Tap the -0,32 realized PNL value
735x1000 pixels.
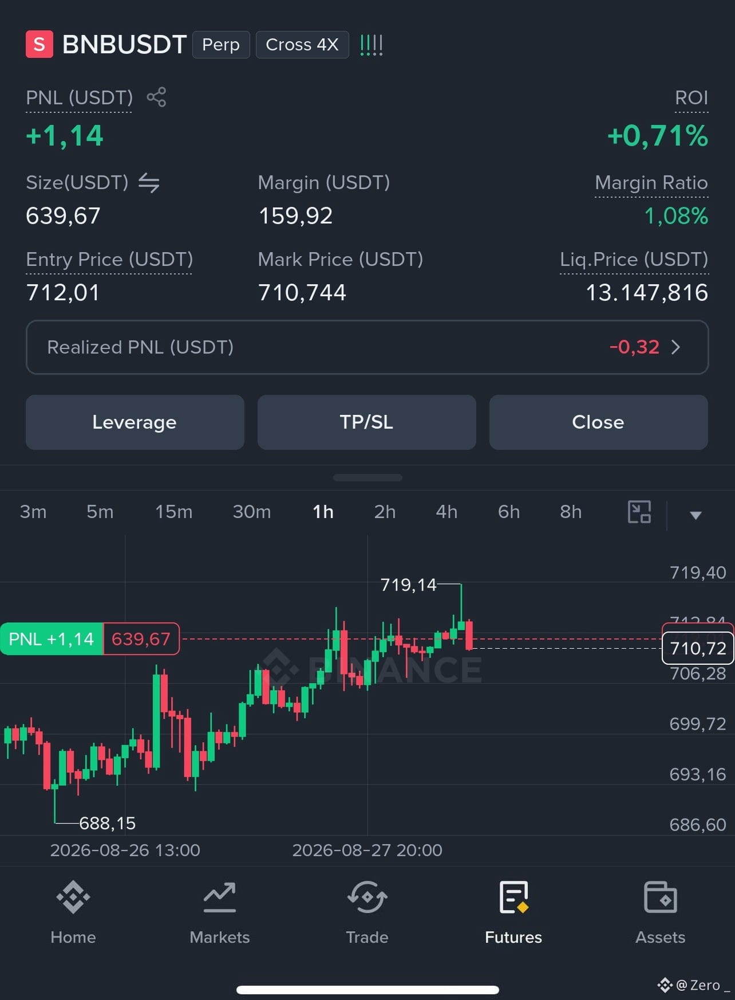tap(634, 347)
